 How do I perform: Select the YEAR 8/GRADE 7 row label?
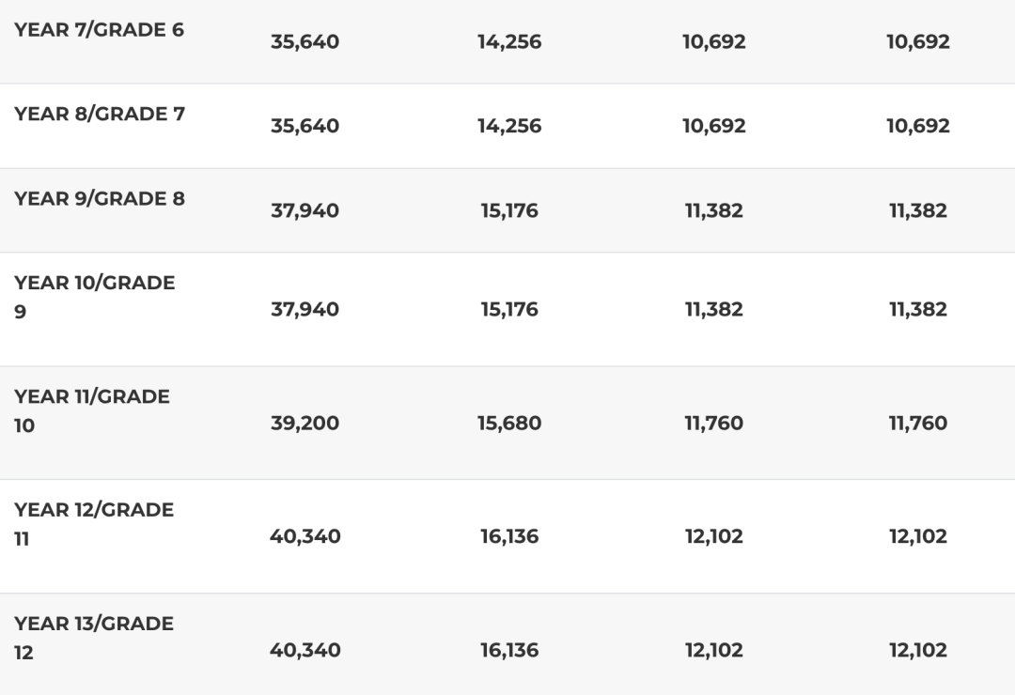tap(100, 114)
